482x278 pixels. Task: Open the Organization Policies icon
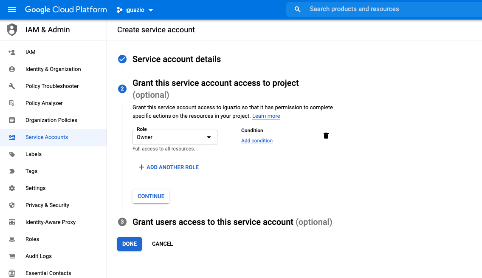(12, 120)
